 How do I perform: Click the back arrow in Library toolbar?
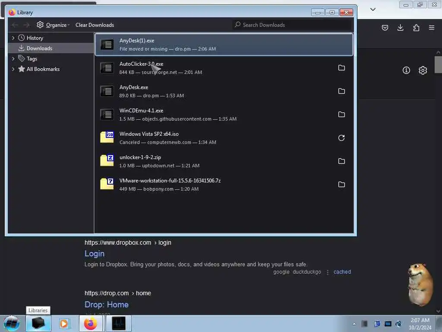(15, 25)
